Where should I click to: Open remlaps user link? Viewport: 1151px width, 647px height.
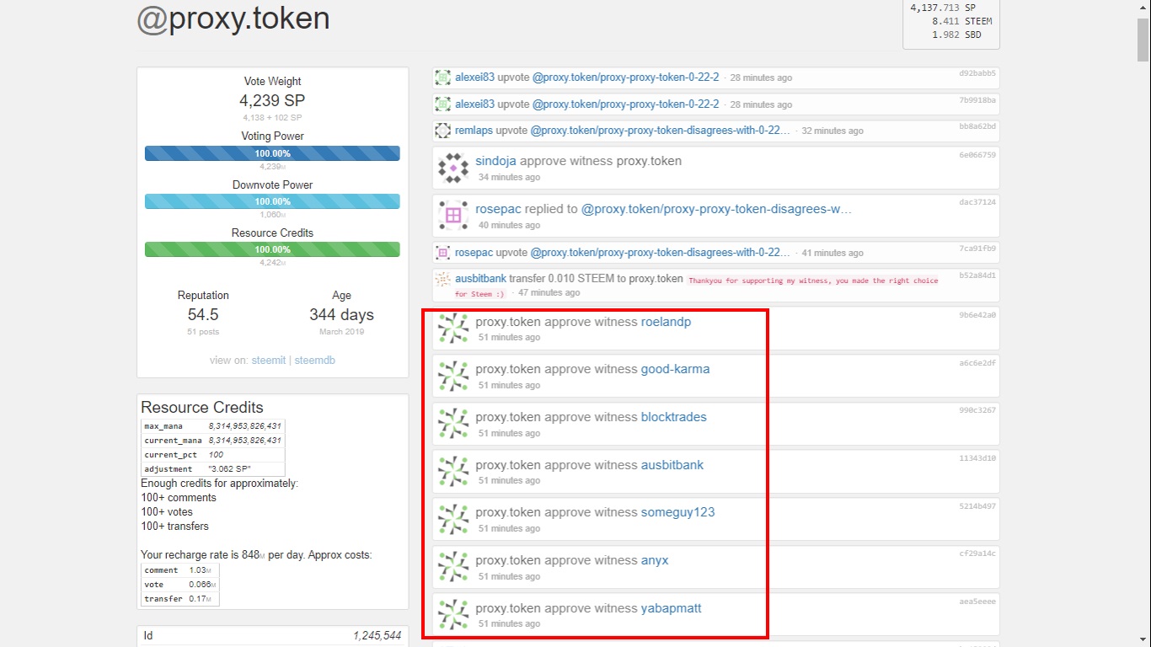coord(474,131)
